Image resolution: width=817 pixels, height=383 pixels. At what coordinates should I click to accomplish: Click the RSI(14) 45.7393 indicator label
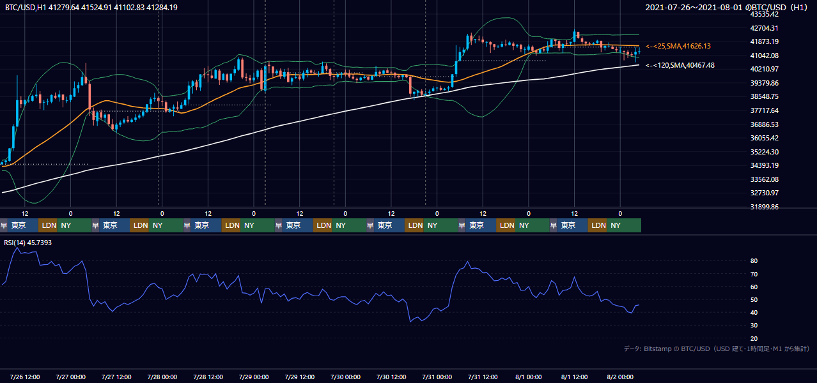click(x=29, y=242)
